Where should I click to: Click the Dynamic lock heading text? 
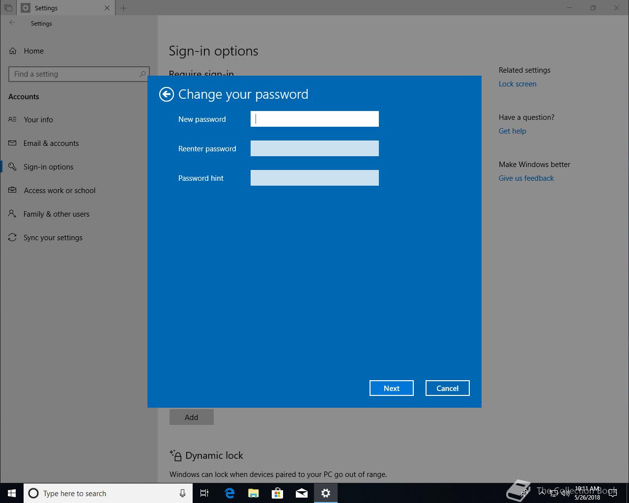coord(214,455)
